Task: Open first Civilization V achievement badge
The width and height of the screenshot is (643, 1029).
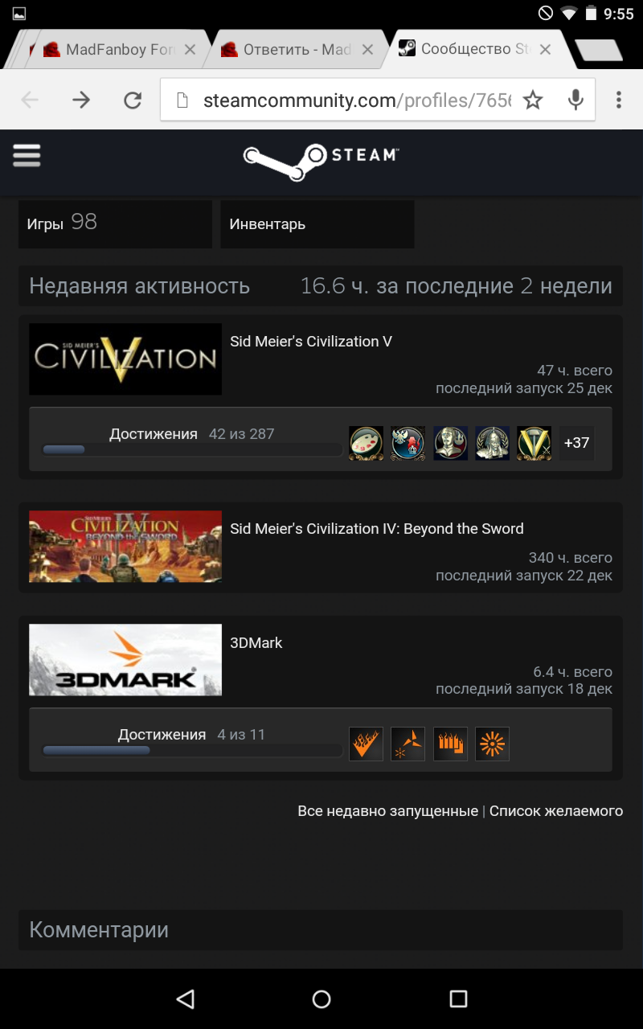Action: (x=366, y=443)
